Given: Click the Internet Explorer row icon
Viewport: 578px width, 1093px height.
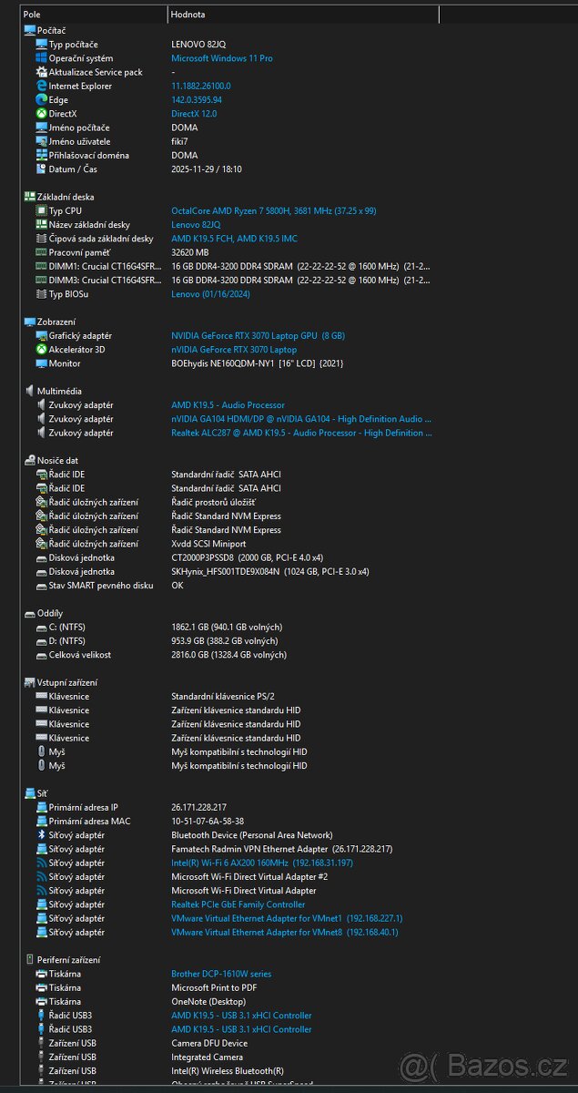Looking at the screenshot, I should pos(41,86).
